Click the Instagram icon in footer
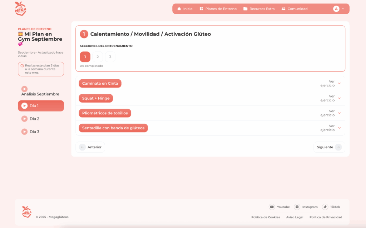 click(x=297, y=207)
